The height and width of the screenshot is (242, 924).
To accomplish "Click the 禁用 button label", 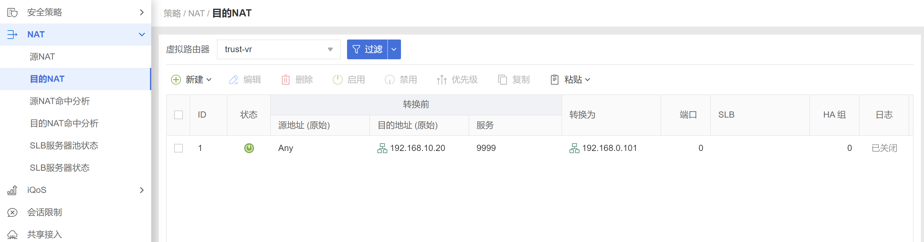I will [408, 79].
